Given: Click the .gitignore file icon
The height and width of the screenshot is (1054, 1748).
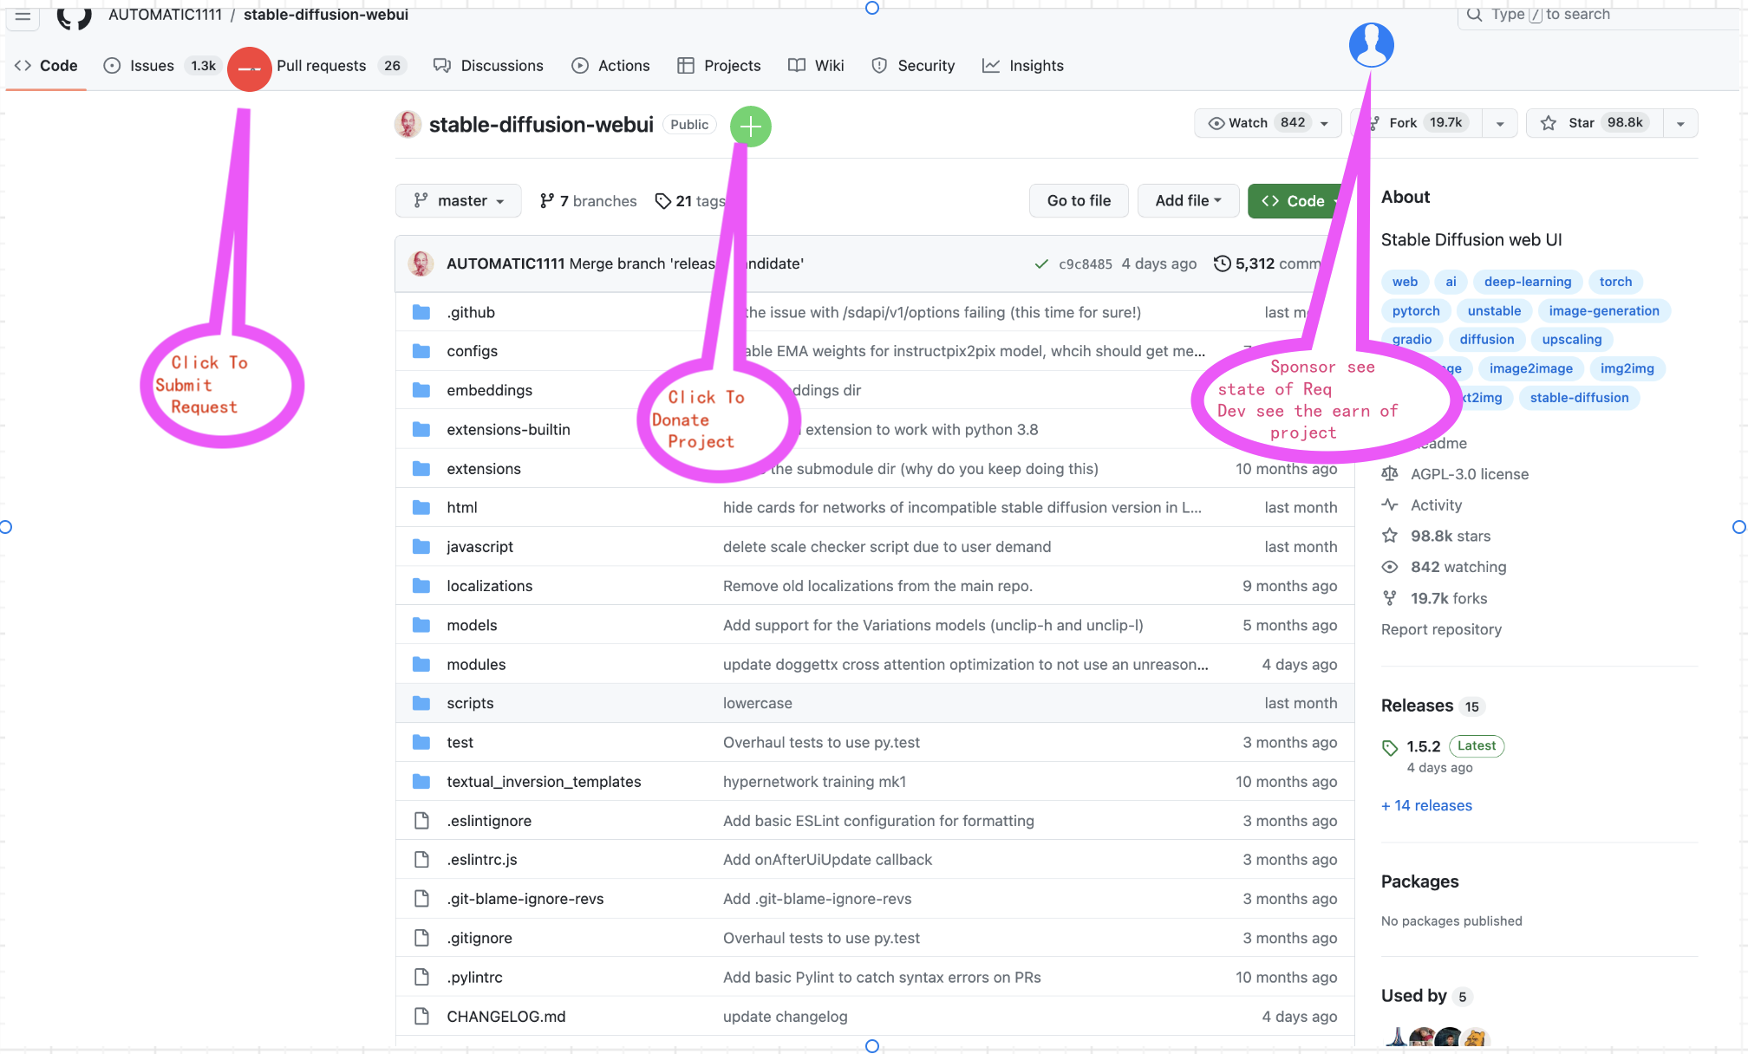Looking at the screenshot, I should tap(421, 938).
